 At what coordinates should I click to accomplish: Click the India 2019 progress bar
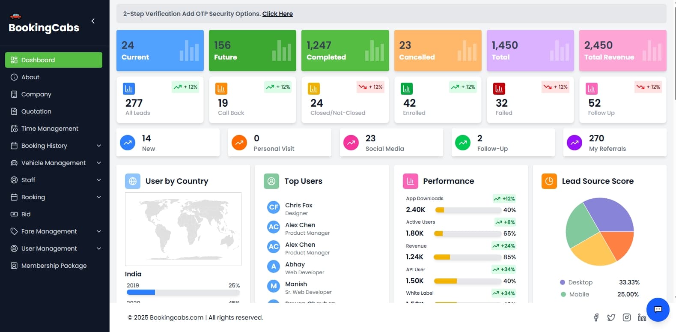click(183, 292)
